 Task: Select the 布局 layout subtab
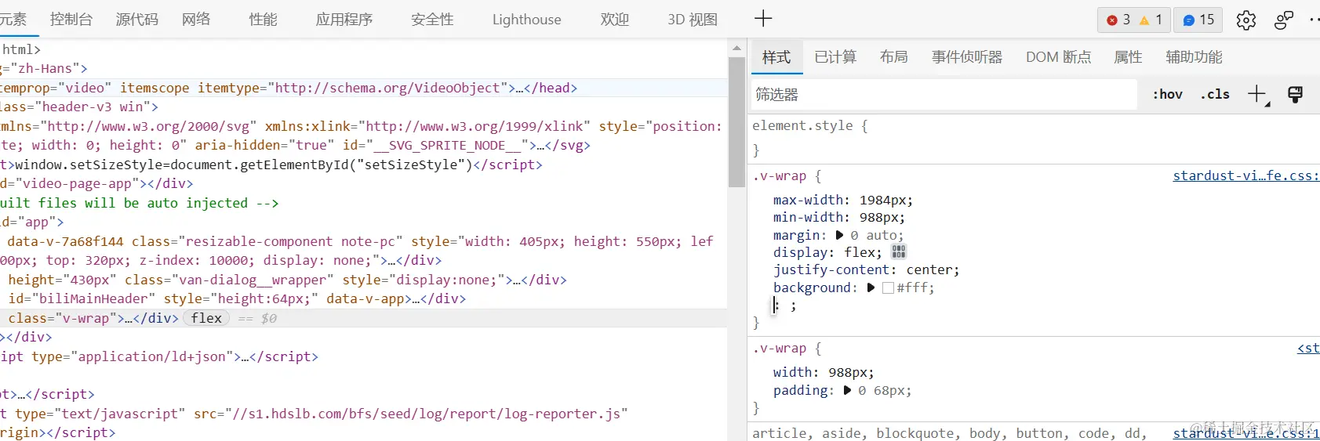[894, 57]
